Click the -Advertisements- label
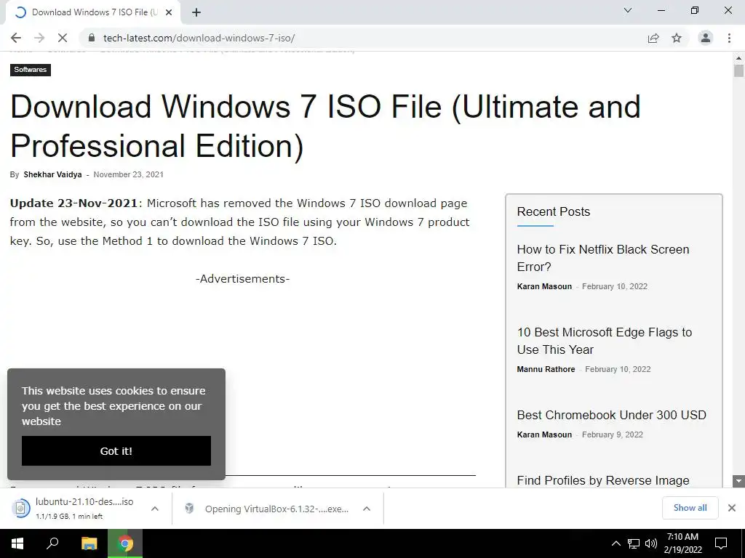745x558 pixels. (x=243, y=278)
